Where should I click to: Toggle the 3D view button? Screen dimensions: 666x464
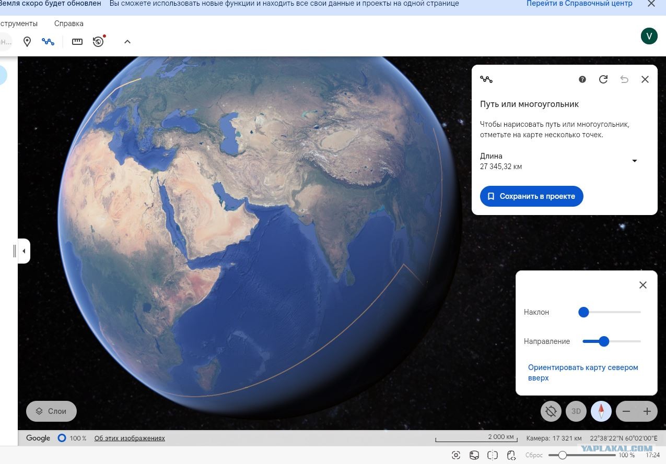click(576, 411)
